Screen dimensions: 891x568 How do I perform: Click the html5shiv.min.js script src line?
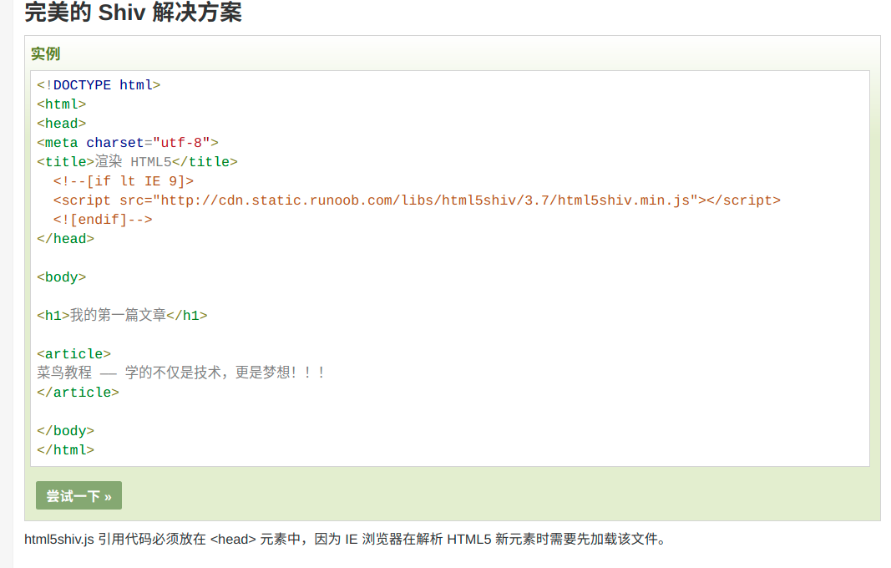(417, 200)
